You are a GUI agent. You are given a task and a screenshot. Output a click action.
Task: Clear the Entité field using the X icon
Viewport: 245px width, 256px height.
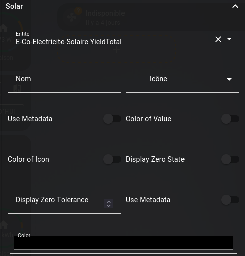click(x=218, y=39)
